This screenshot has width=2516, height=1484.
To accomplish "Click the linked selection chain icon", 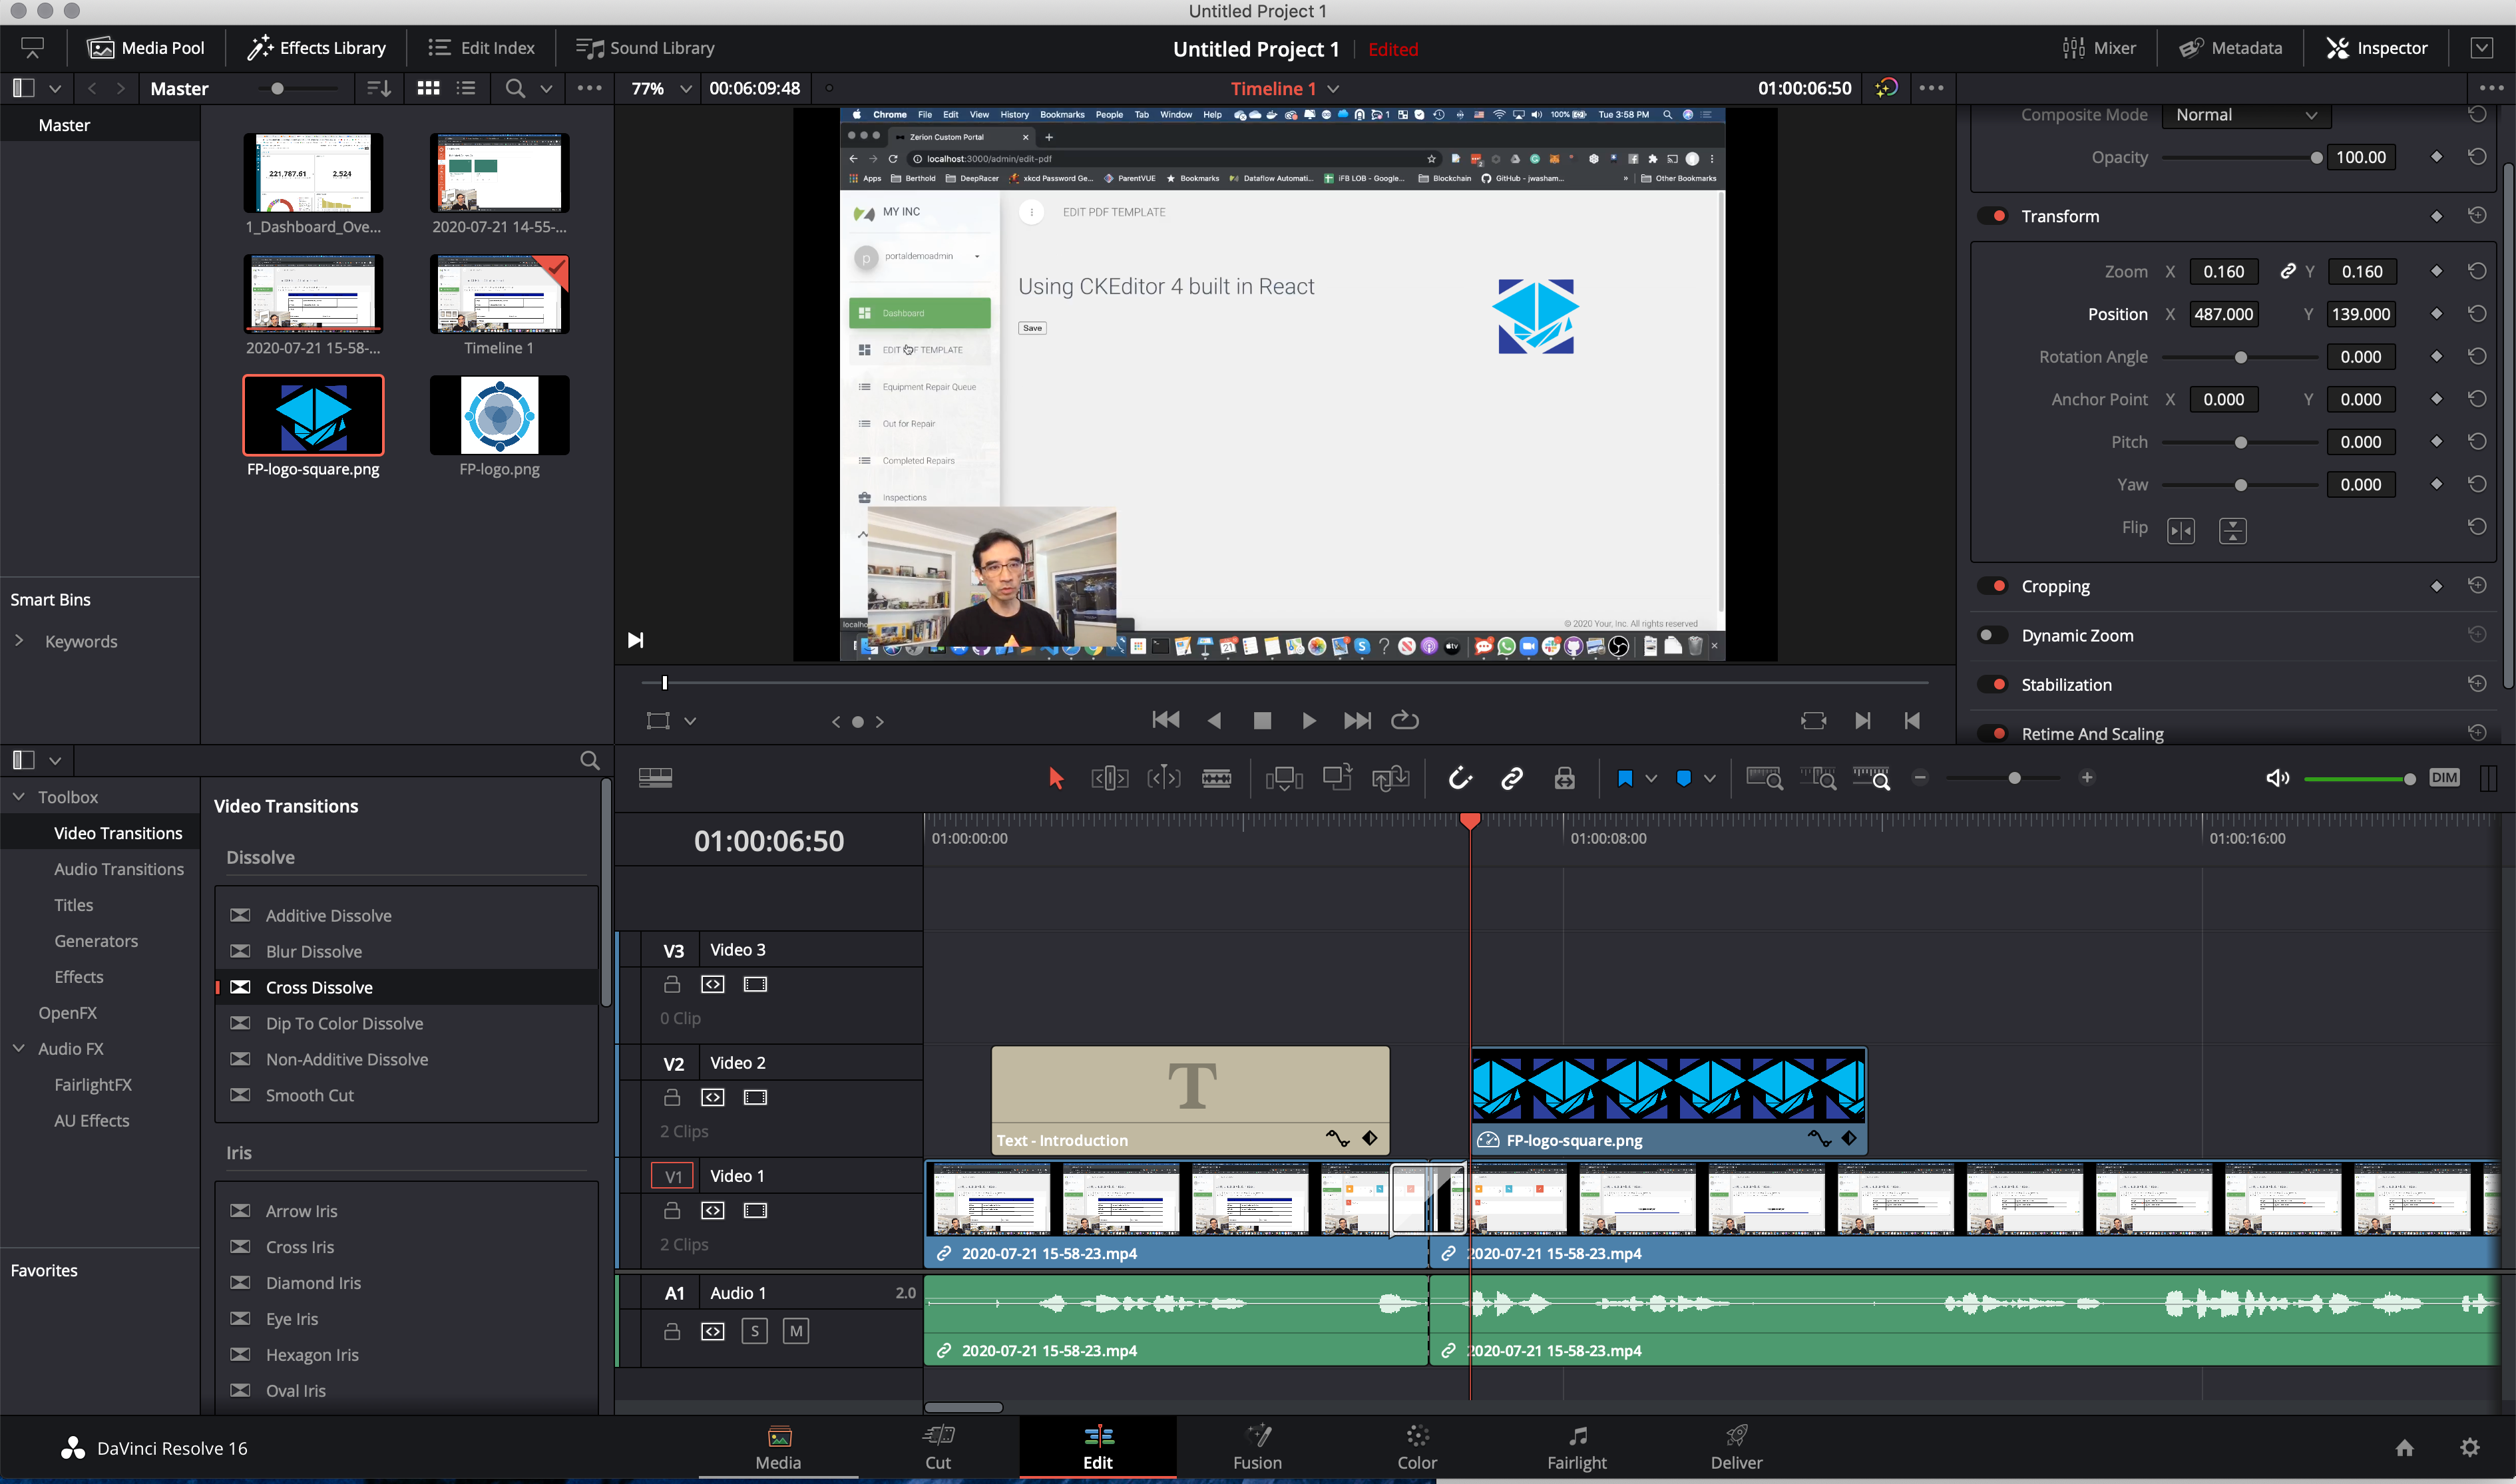I will (1512, 778).
